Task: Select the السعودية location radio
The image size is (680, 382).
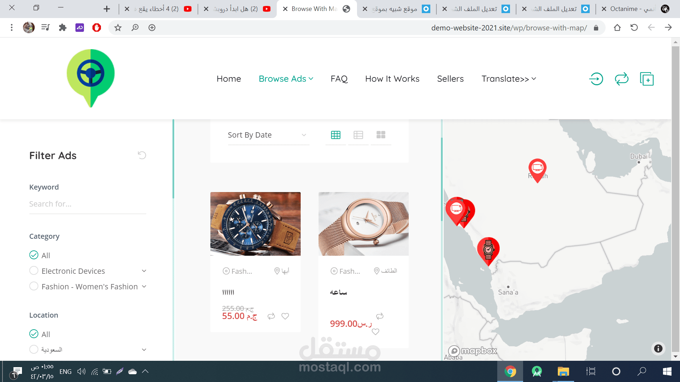Action: click(x=34, y=349)
